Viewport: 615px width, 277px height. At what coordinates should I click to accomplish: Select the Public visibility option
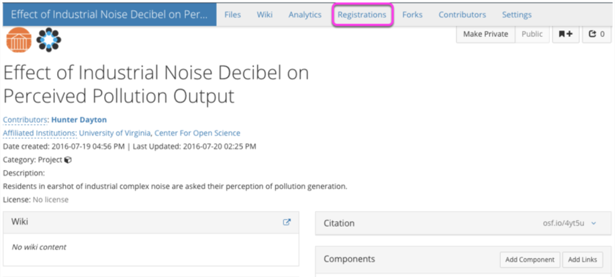[532, 34]
